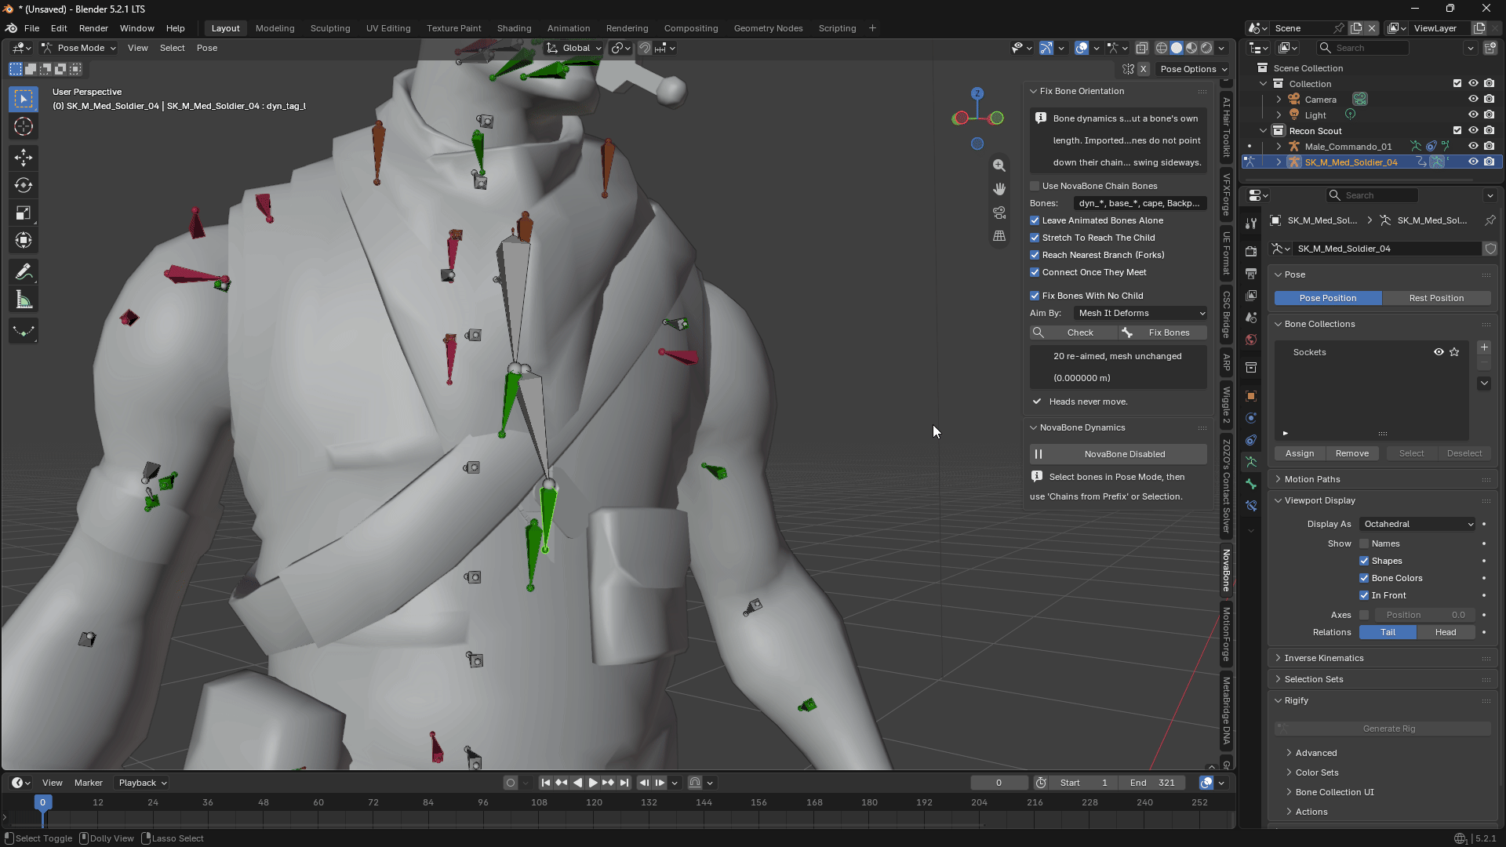Screen dimensions: 1506x847
Task: Add a new workspace tab with plus
Action: [x=872, y=28]
